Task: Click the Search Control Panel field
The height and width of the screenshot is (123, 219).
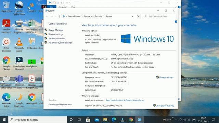Action: pyautogui.click(x=159, y=16)
